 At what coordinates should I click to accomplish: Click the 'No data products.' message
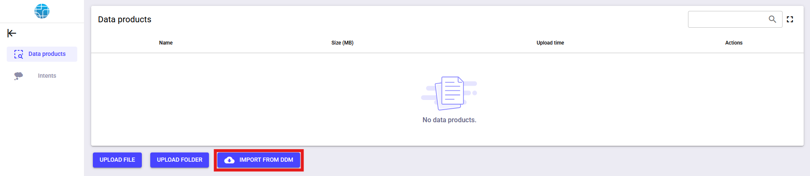tap(449, 120)
